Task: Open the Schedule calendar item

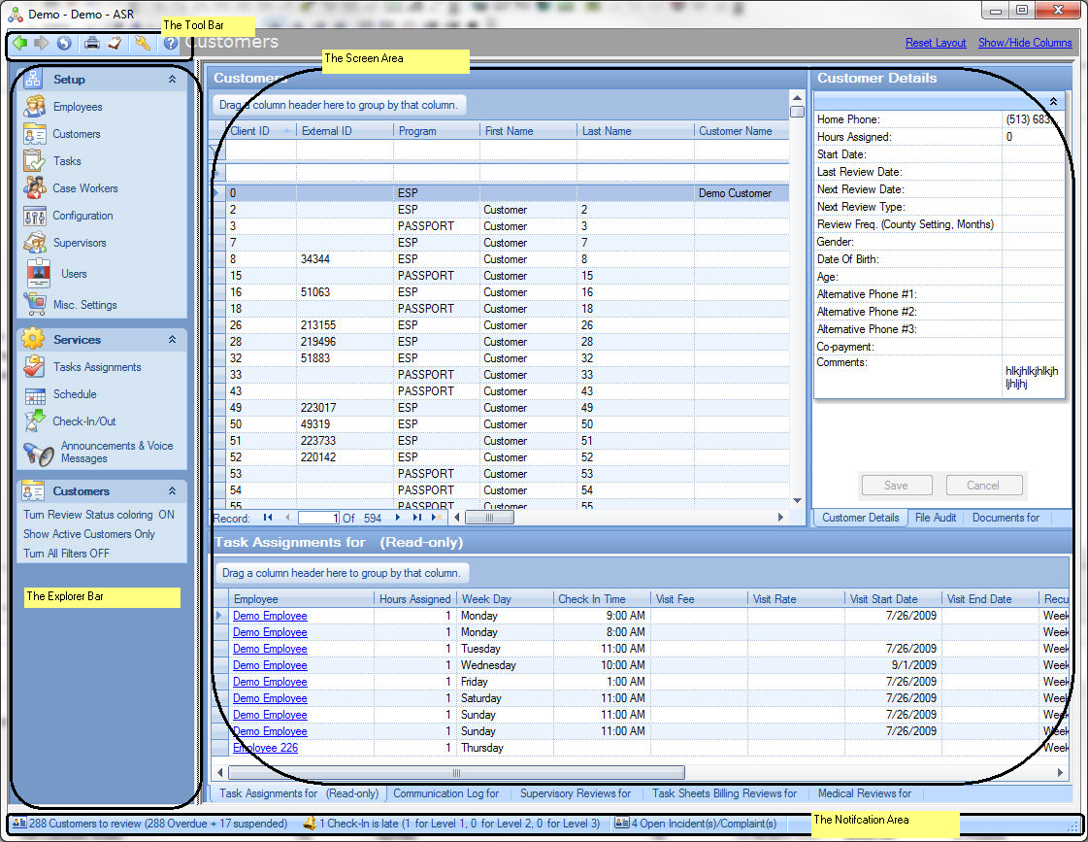Action: tap(74, 394)
